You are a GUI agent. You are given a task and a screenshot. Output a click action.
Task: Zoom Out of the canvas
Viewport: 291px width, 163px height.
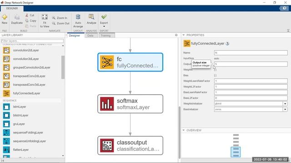tap(60, 23)
